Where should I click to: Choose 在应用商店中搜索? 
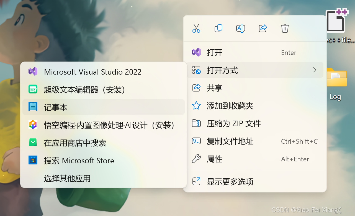tap(104, 143)
